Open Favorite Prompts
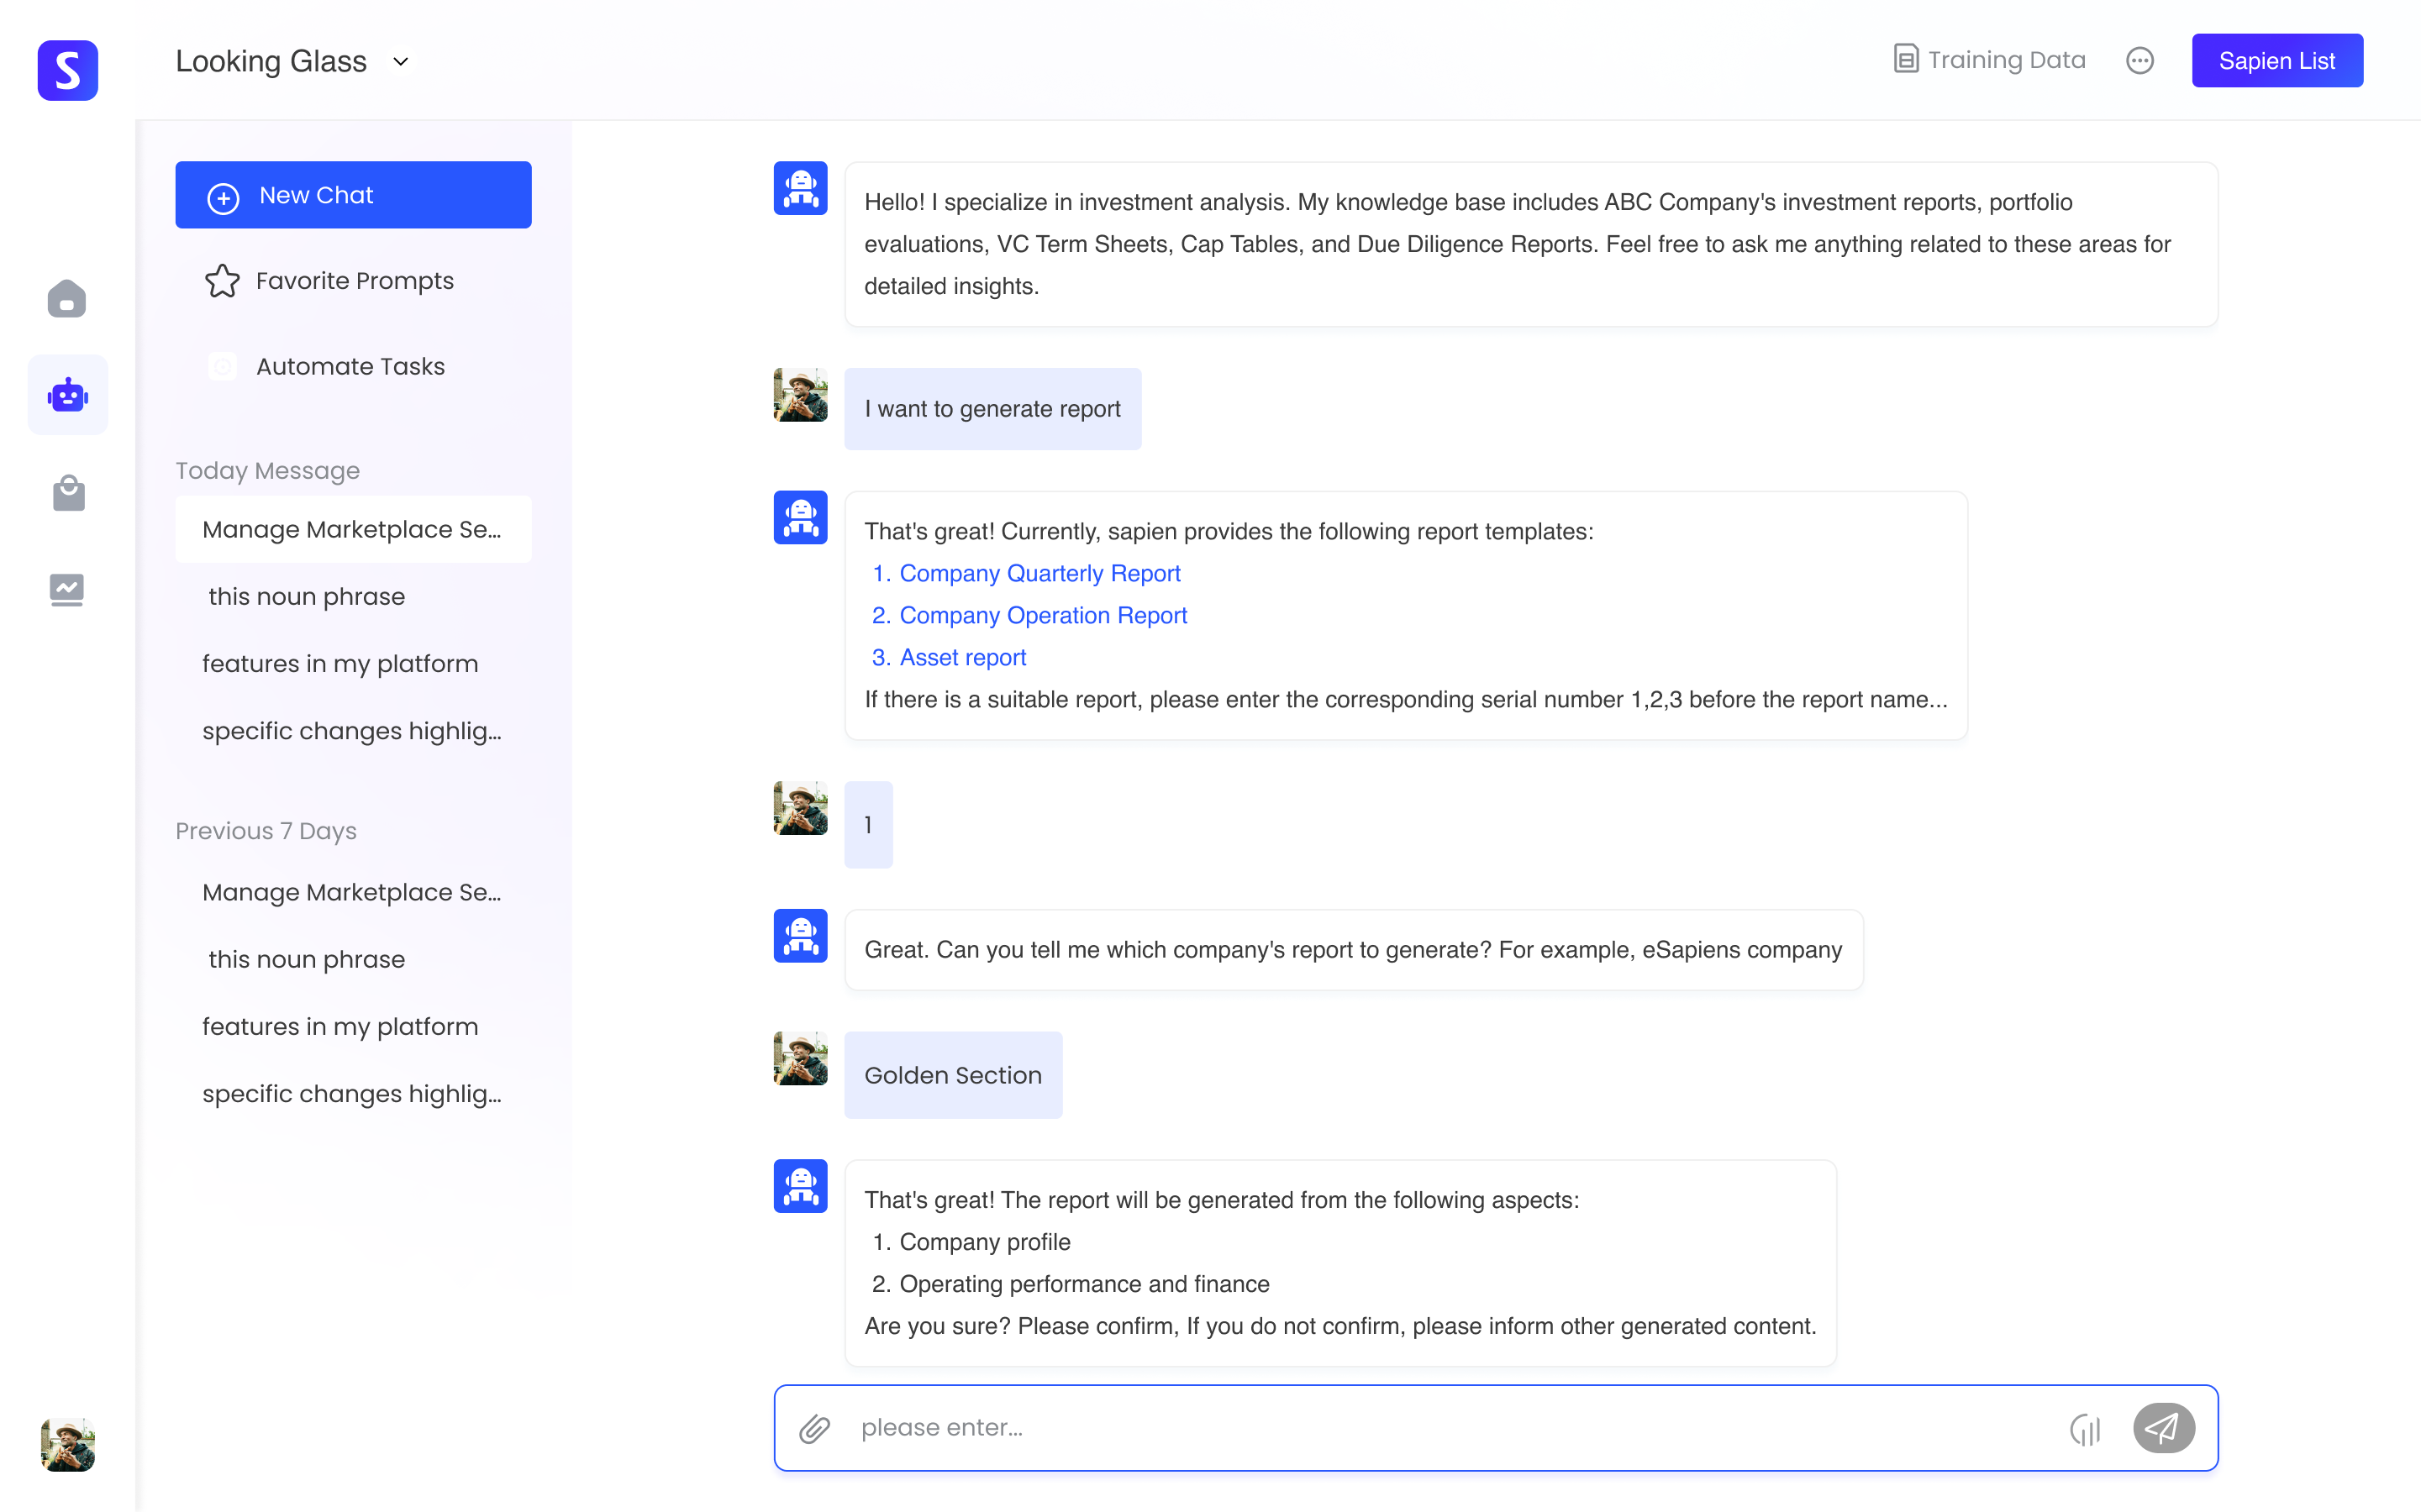 (353, 281)
